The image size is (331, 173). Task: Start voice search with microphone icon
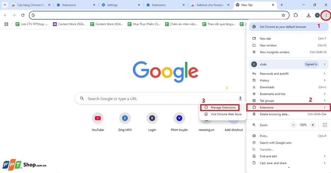pyautogui.click(x=240, y=98)
